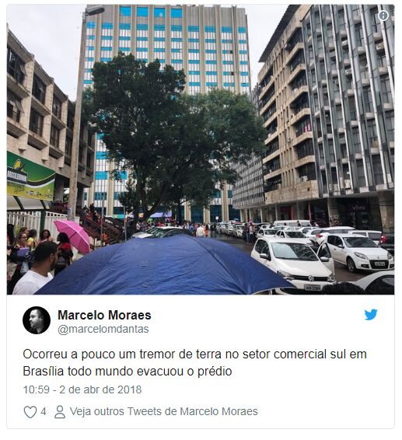Image resolution: width=402 pixels, height=440 pixels.
Task: Like the tweet with heart icon
Action: (30, 412)
